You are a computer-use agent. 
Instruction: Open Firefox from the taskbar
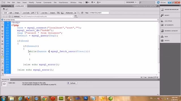point(28,98)
